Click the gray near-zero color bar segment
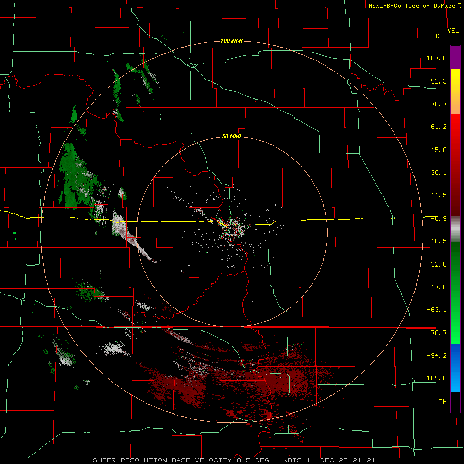 click(455, 229)
